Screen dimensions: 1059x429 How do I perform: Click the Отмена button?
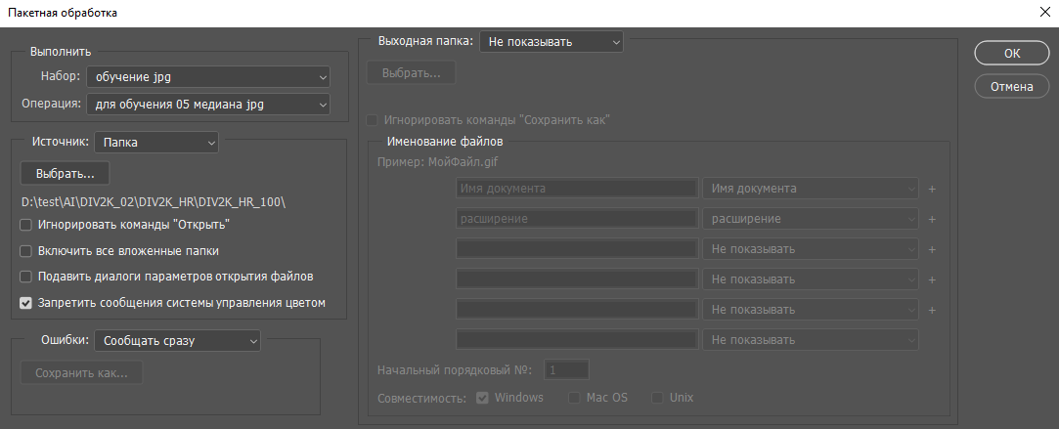[1011, 86]
